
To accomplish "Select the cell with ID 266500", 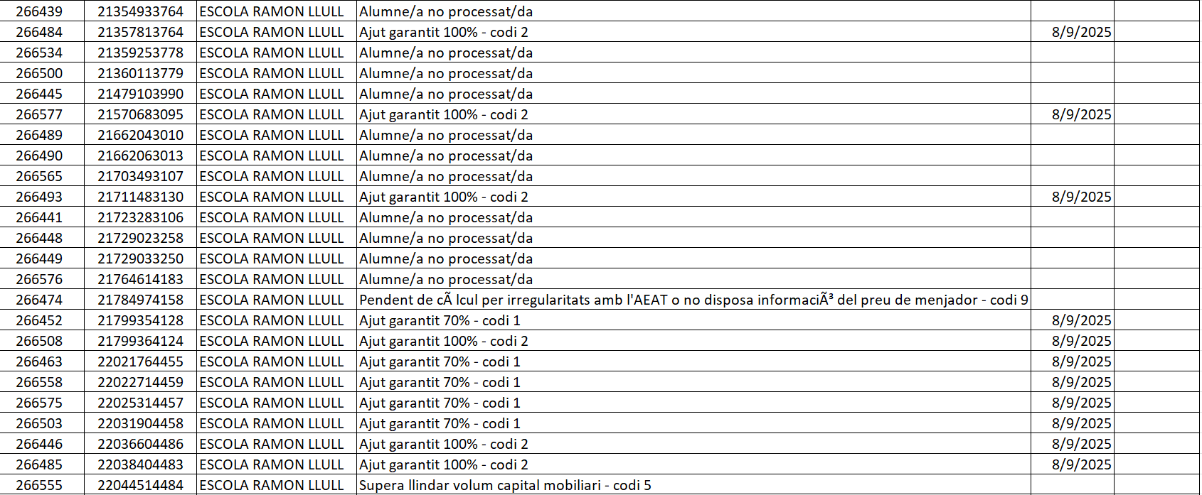I will click(39, 73).
